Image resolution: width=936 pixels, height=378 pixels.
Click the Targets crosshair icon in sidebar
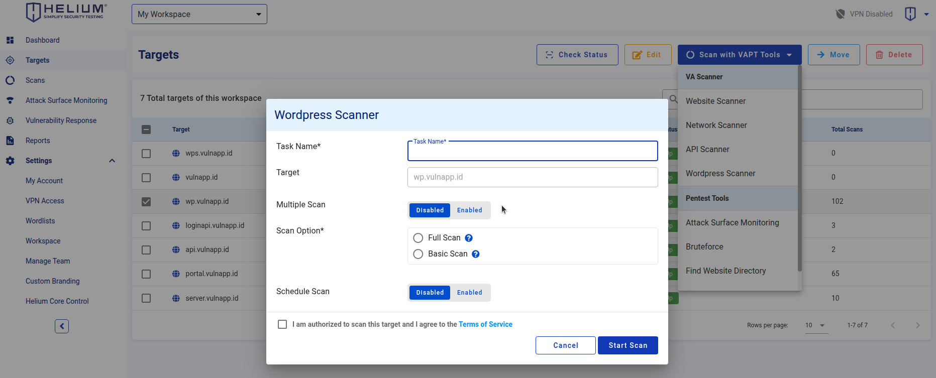click(x=10, y=60)
